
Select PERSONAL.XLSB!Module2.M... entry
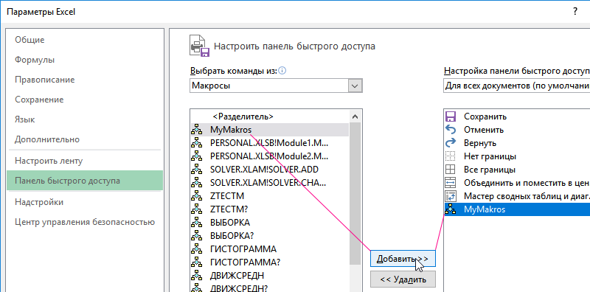tap(269, 156)
